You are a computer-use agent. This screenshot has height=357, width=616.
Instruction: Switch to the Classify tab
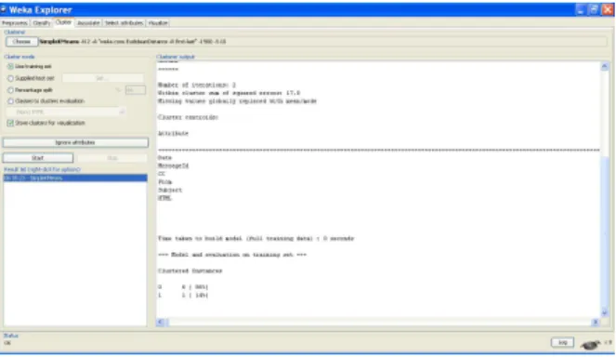tap(41, 23)
